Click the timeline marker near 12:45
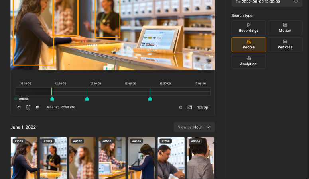This screenshot has height=179, width=309. coord(150,99)
